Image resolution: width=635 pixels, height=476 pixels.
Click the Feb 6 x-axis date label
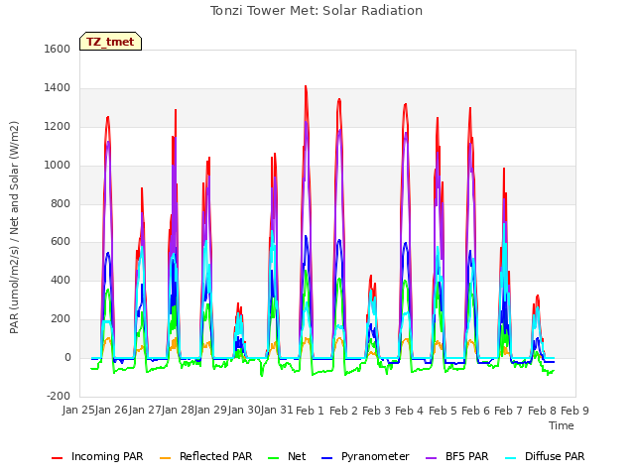(x=475, y=411)
